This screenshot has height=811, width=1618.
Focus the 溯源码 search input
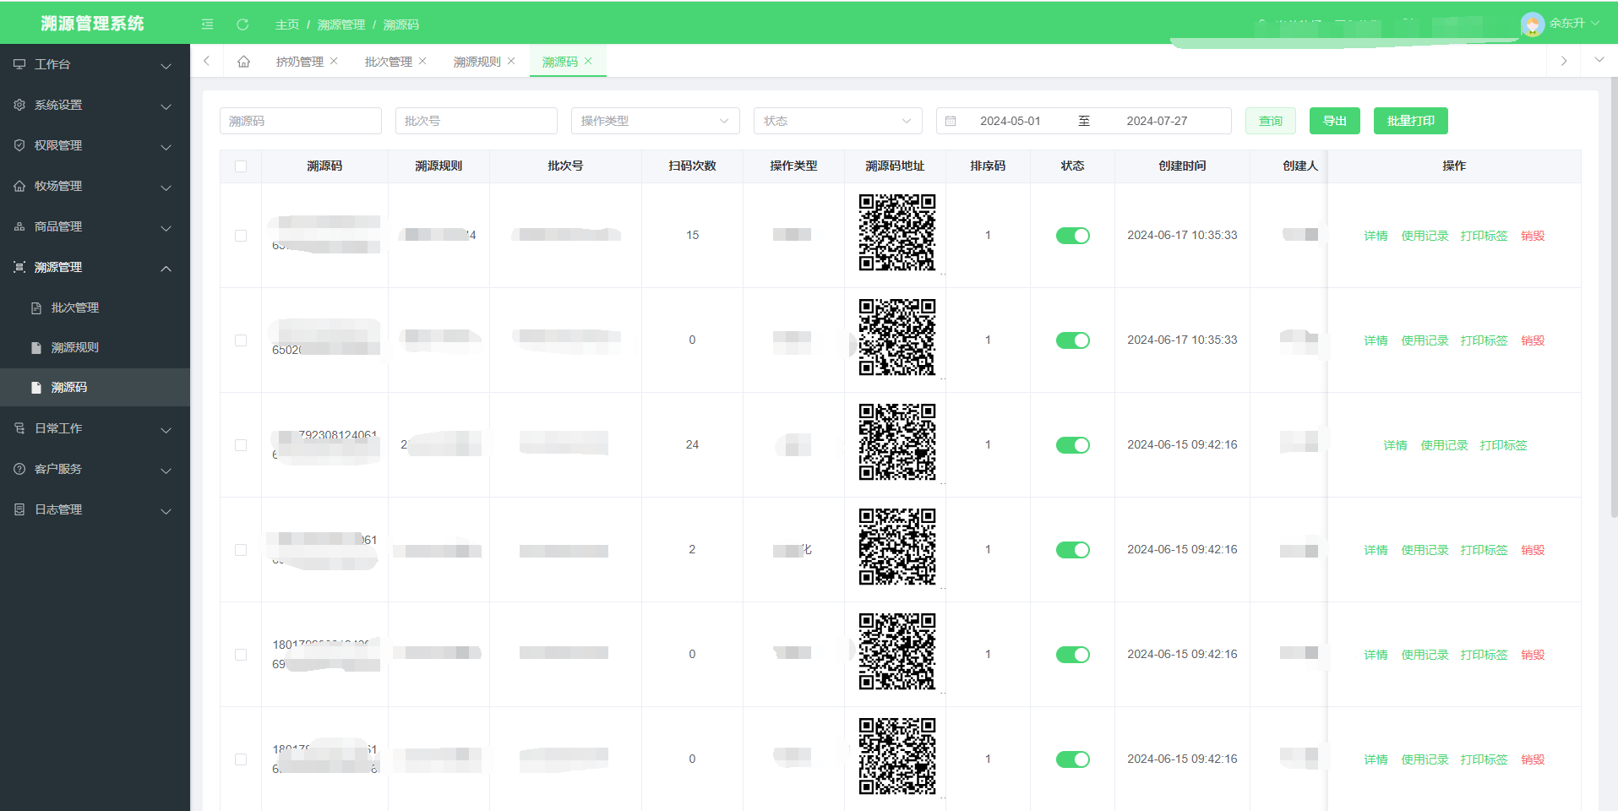(301, 121)
